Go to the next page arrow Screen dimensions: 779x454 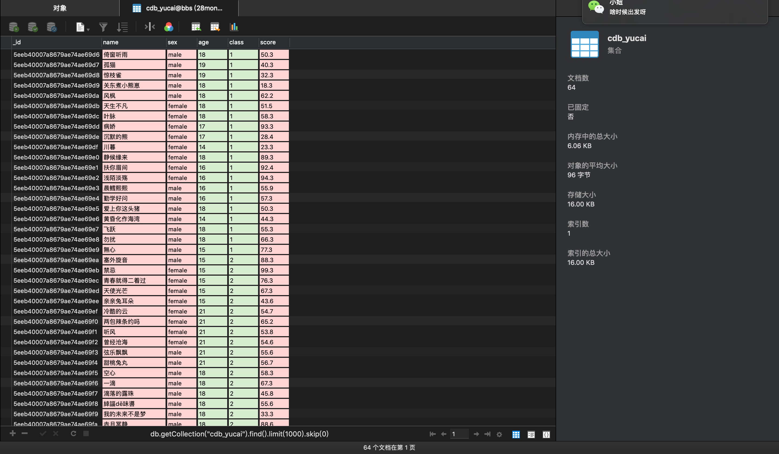point(476,434)
